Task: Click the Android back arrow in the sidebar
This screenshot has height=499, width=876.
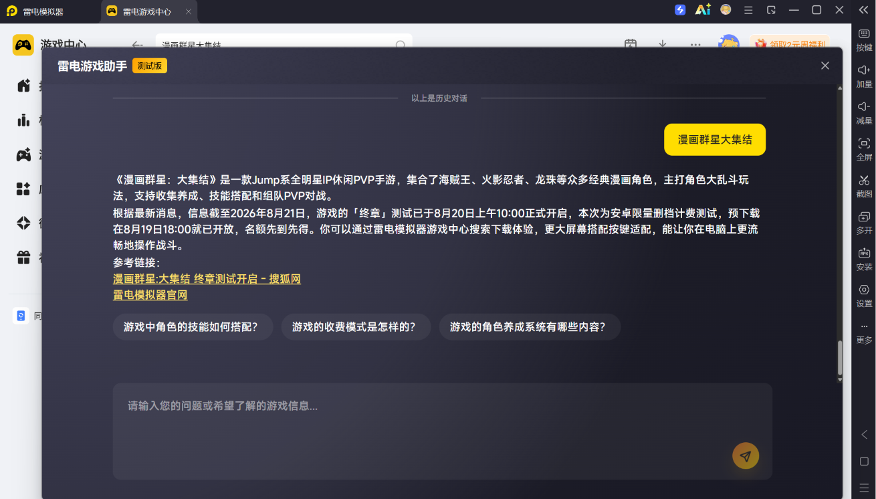Action: (864, 435)
